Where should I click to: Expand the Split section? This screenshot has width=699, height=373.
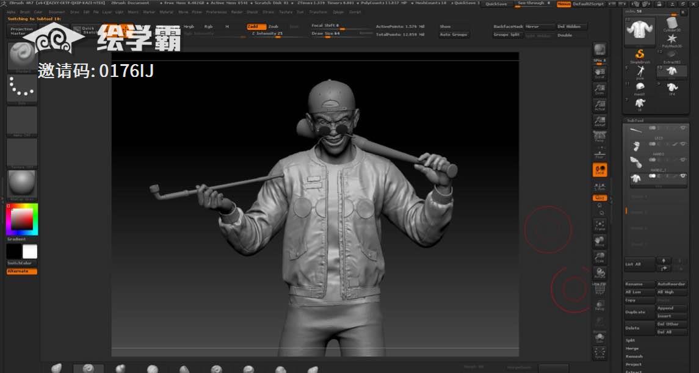click(630, 341)
